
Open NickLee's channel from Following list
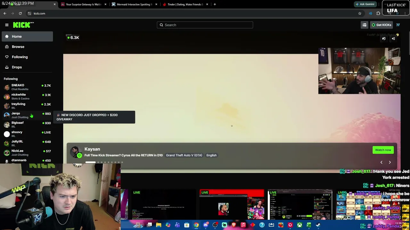(27, 152)
